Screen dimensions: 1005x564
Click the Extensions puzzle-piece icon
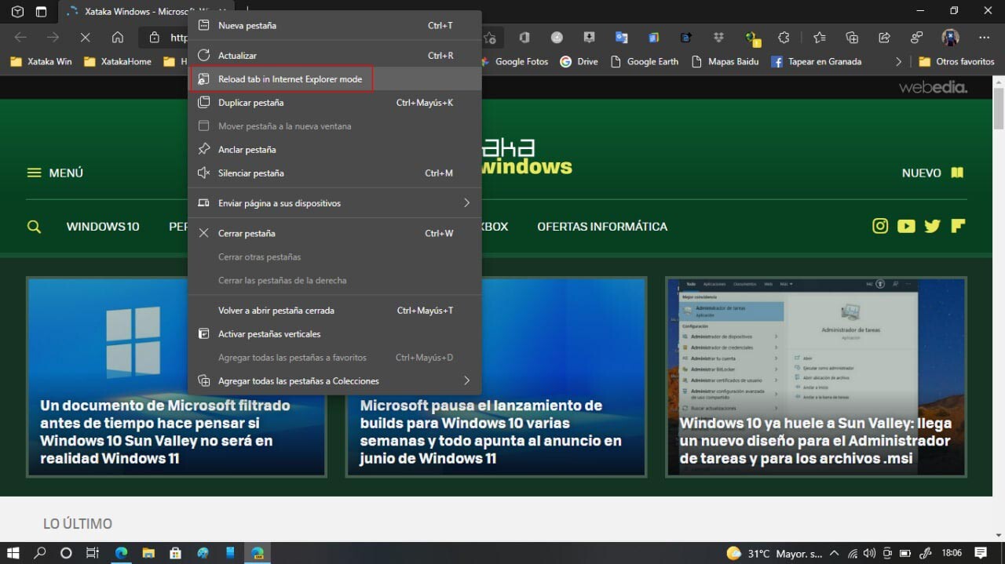[x=783, y=37]
